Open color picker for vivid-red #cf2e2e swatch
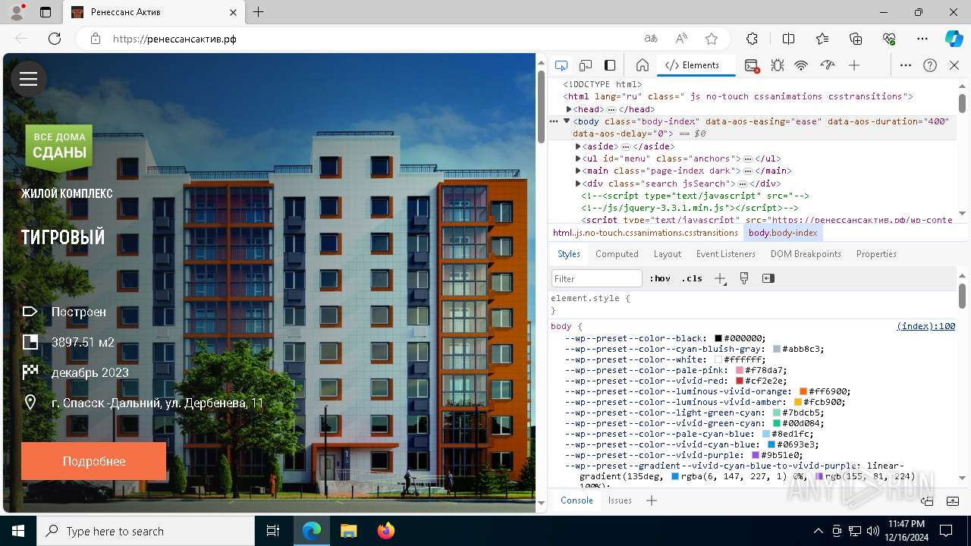Image resolution: width=971 pixels, height=546 pixels. click(x=739, y=381)
